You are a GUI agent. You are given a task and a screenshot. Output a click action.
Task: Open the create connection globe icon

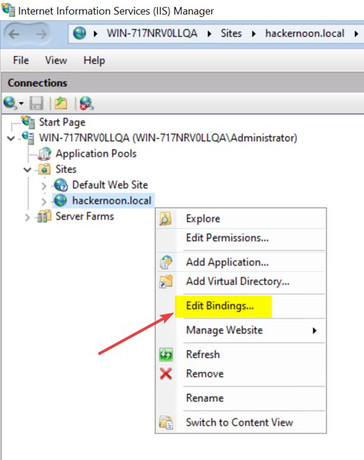coord(10,103)
